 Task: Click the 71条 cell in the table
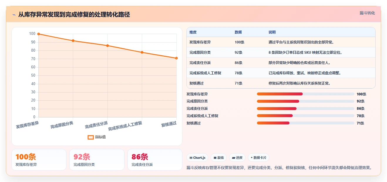[x=238, y=83]
